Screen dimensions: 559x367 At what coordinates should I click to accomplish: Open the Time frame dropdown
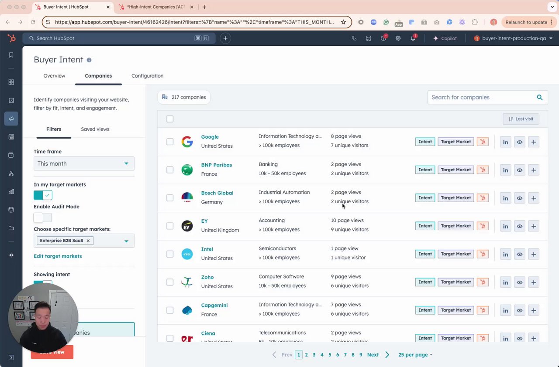click(x=84, y=163)
